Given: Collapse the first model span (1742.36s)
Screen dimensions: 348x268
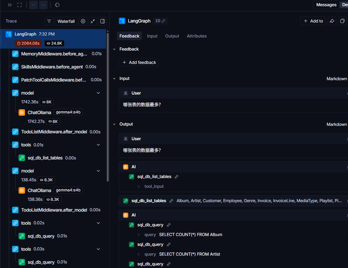Looking at the screenshot, I should [x=98, y=93].
